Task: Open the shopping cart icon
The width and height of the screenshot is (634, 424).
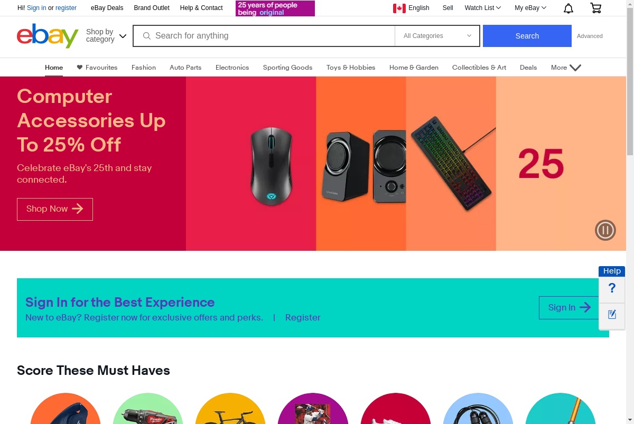Action: pos(595,8)
